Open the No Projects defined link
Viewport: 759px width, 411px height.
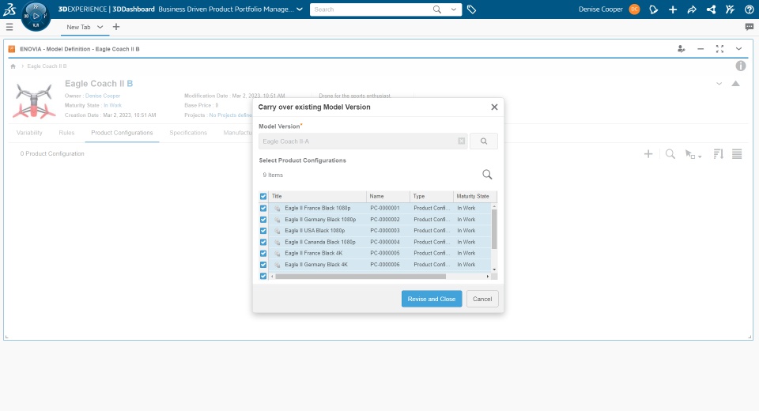pos(230,115)
